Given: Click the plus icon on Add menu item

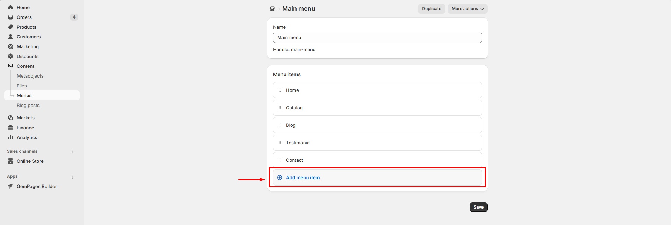Looking at the screenshot, I should click(280, 177).
